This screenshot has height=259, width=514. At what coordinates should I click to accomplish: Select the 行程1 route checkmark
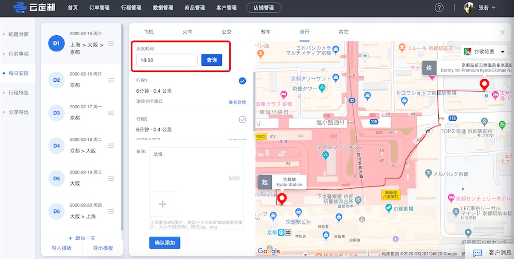pyautogui.click(x=242, y=81)
